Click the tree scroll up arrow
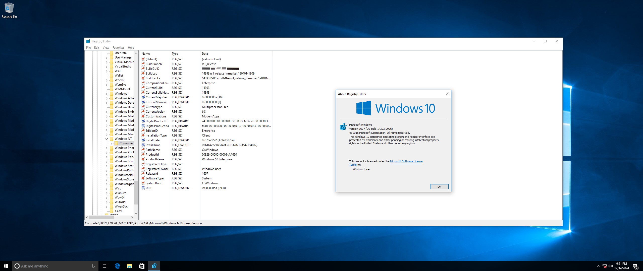This screenshot has width=643, height=271. click(136, 53)
